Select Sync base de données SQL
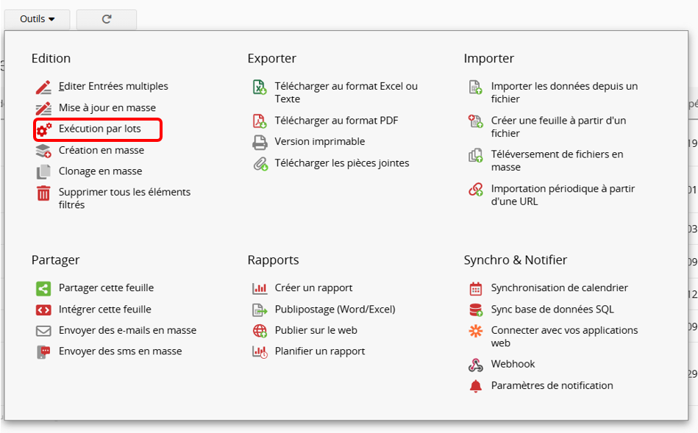The height and width of the screenshot is (433, 698). coord(552,309)
